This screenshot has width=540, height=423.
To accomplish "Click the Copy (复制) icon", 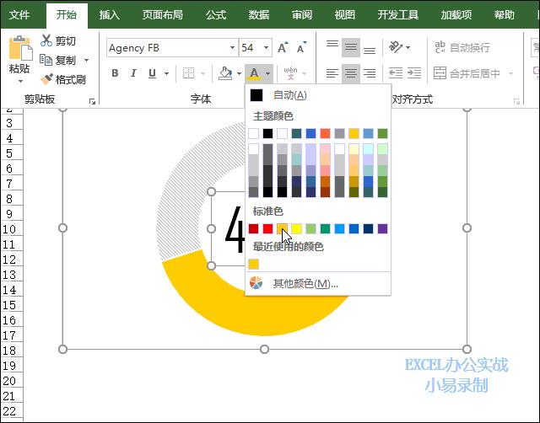I will [46, 60].
